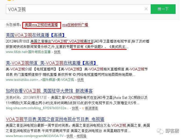Open cached 快照 for the Sina blog result
This screenshot has height=139, width=185.
[75, 108]
